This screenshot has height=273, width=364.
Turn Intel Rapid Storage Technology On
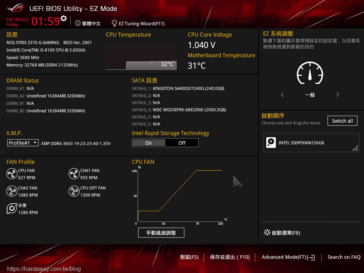tap(149, 143)
